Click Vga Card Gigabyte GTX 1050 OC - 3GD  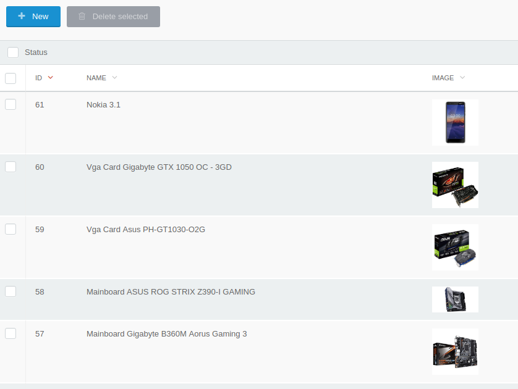click(x=159, y=167)
